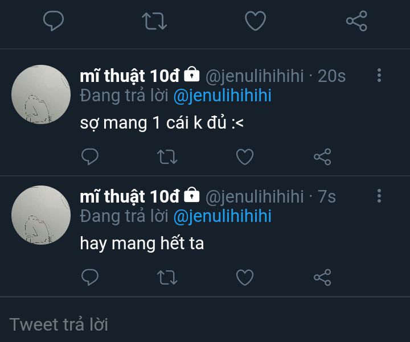Retweet the original tweet at top

[154, 22]
